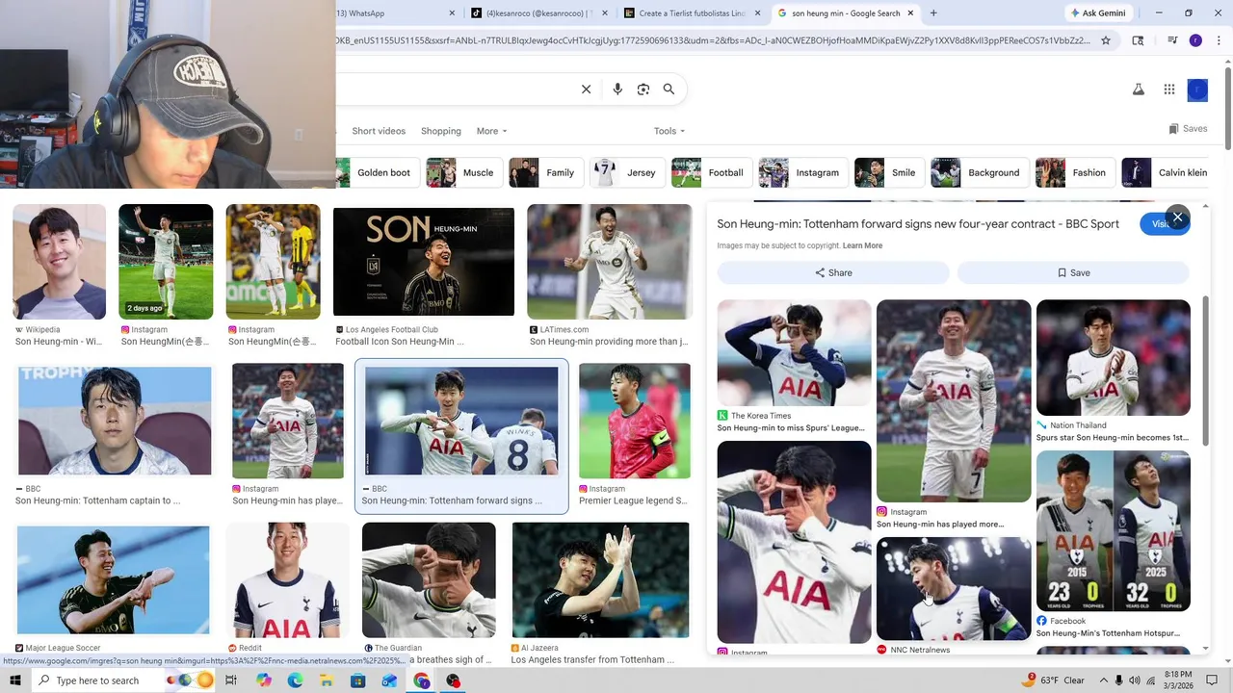Open File Explorer from the taskbar
Screen dimensions: 1233x693
click(x=327, y=680)
